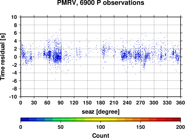Select the dark blue colorbar segment at 0
The height and width of the screenshot is (138, 185).
point(25,120)
